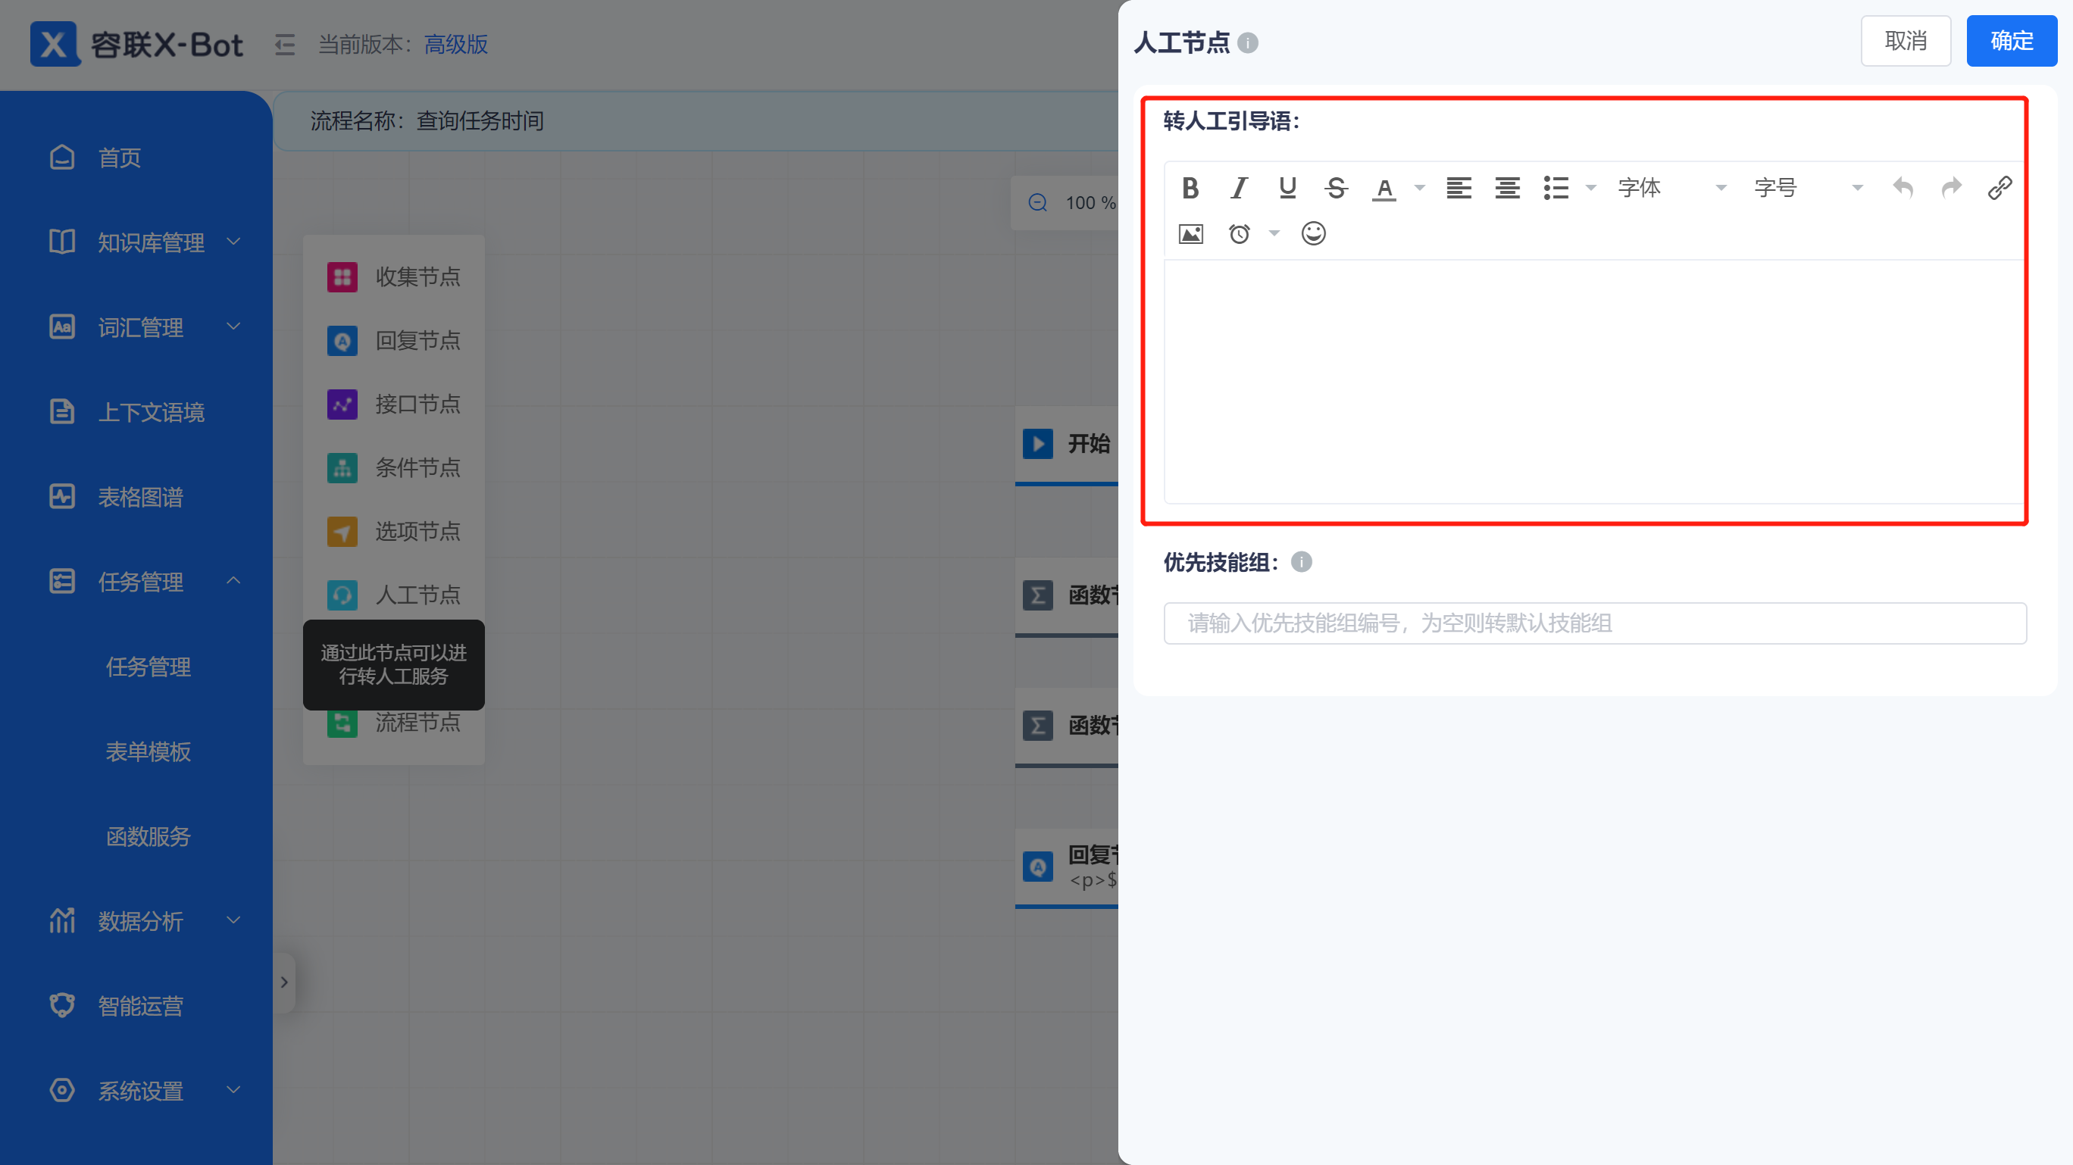Select 选项节点 from the node palette
2073x1165 pixels.
(x=393, y=531)
